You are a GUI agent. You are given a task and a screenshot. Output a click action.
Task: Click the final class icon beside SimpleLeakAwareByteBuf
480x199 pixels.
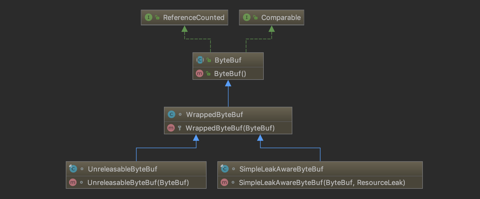pyautogui.click(x=225, y=169)
